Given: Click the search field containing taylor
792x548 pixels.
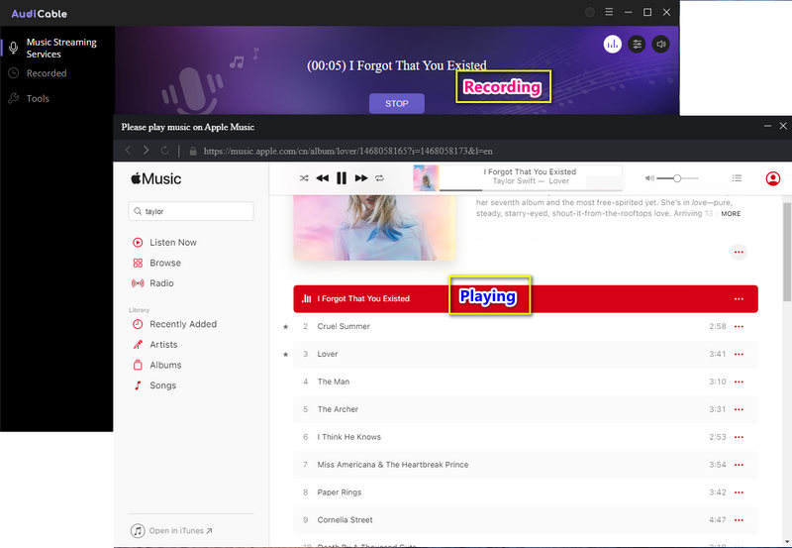Looking at the screenshot, I should click(x=191, y=211).
